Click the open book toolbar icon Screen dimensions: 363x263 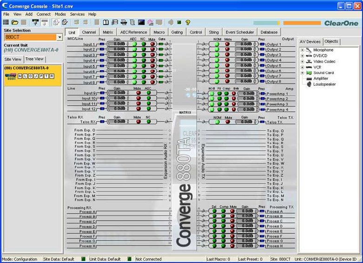(106, 22)
